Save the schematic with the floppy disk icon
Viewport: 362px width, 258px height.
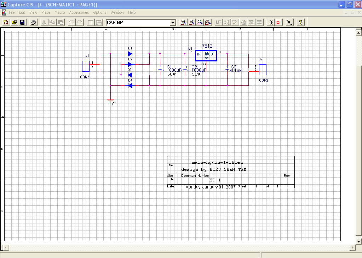22,22
